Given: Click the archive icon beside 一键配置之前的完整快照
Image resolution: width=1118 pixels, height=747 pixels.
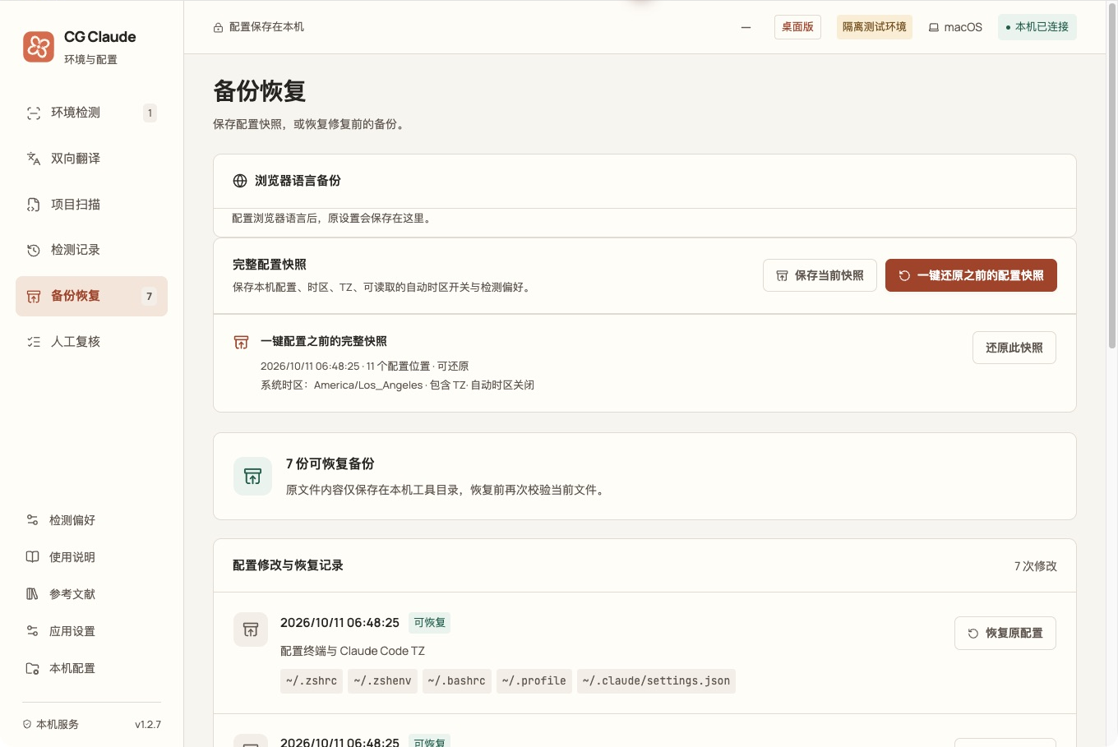Looking at the screenshot, I should (241, 342).
